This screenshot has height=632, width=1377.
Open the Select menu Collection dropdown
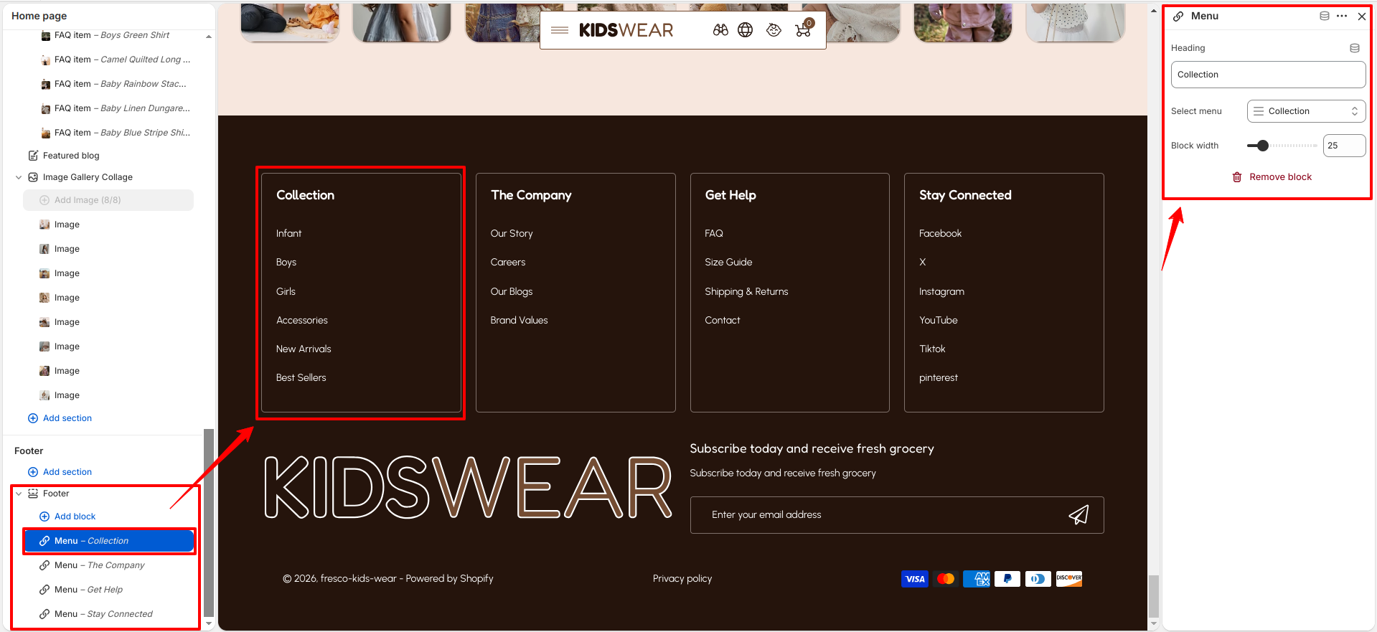(x=1306, y=111)
